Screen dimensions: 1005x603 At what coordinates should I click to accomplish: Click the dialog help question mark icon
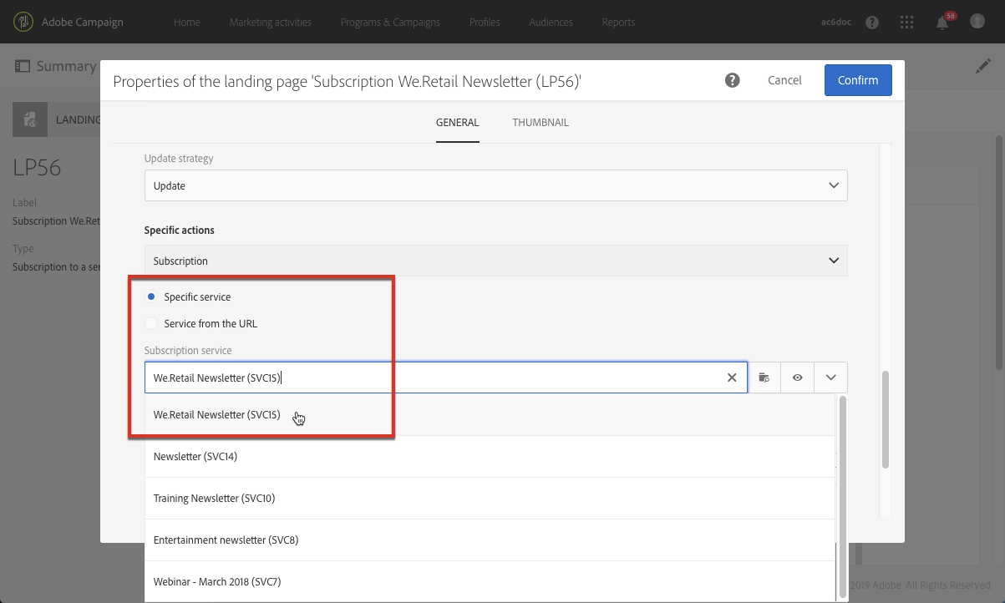point(733,80)
